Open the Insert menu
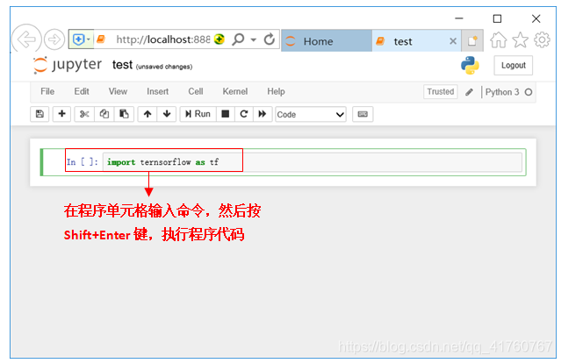Image resolution: width=561 pixels, height=363 pixels. 157,91
